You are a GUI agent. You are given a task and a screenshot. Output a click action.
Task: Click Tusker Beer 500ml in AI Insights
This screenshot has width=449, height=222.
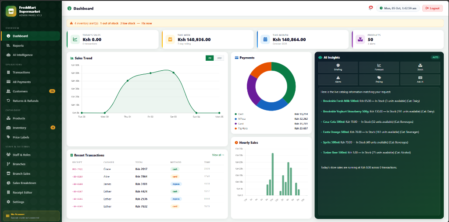[335, 153]
